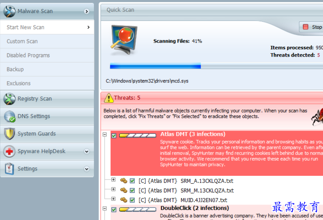
Task: Select the DoubleClick (2 infections) heading
Action: tap(194, 208)
